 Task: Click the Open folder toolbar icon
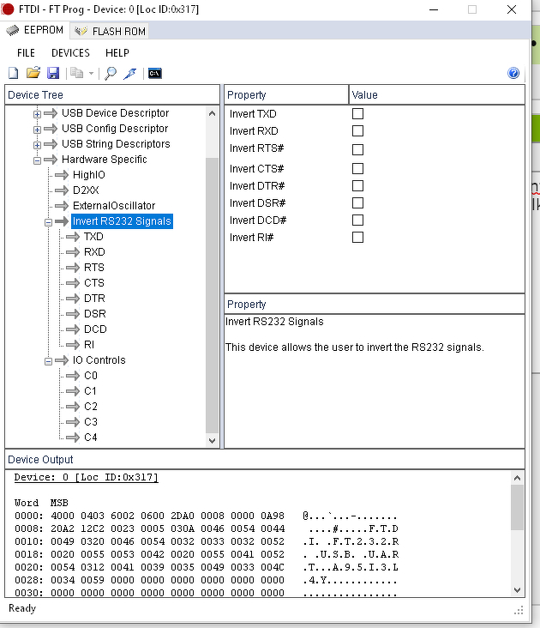[33, 73]
